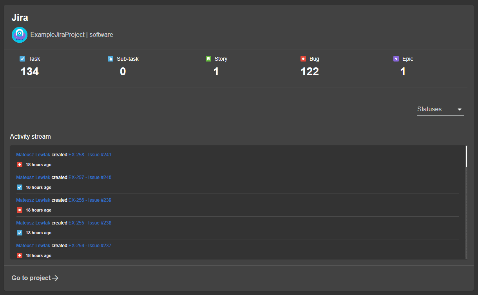
Task: Open issue EX-258 - Issue #241
Action: 90,155
